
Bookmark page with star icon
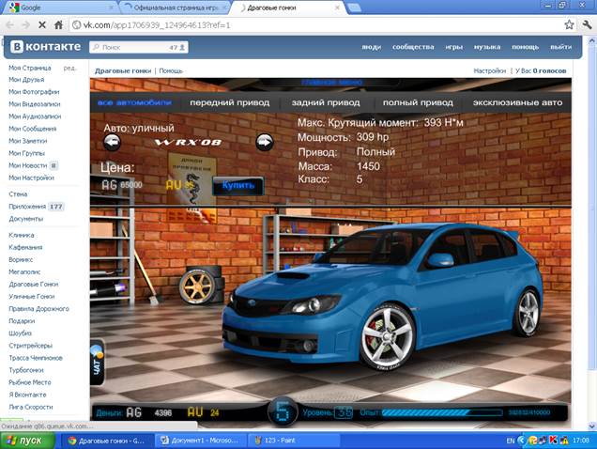(x=569, y=25)
